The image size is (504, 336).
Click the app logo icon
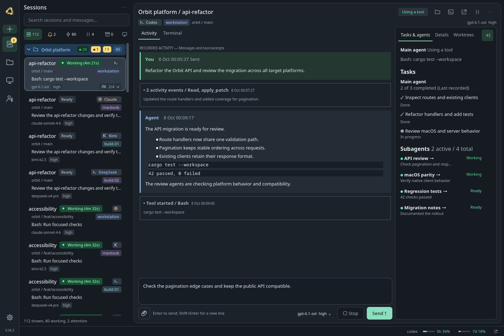[x=10, y=11]
